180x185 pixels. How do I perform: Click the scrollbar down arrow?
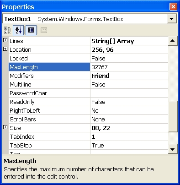[x=173, y=149]
